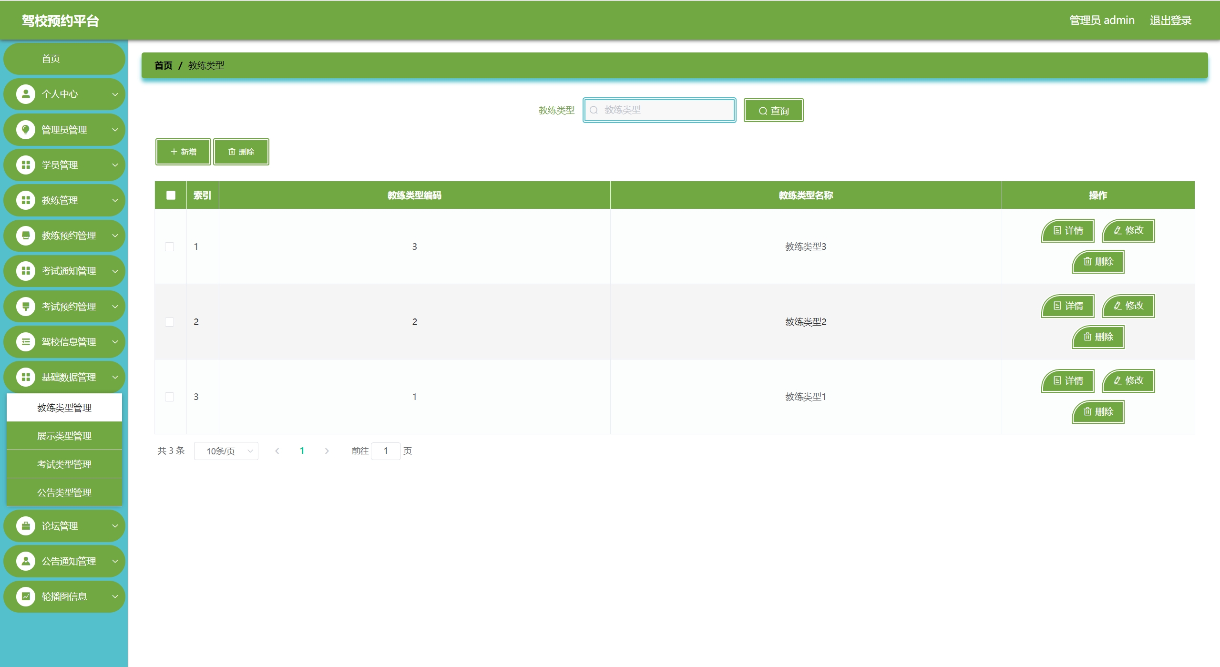Click the 管理员管理 lightbulb icon

[26, 129]
